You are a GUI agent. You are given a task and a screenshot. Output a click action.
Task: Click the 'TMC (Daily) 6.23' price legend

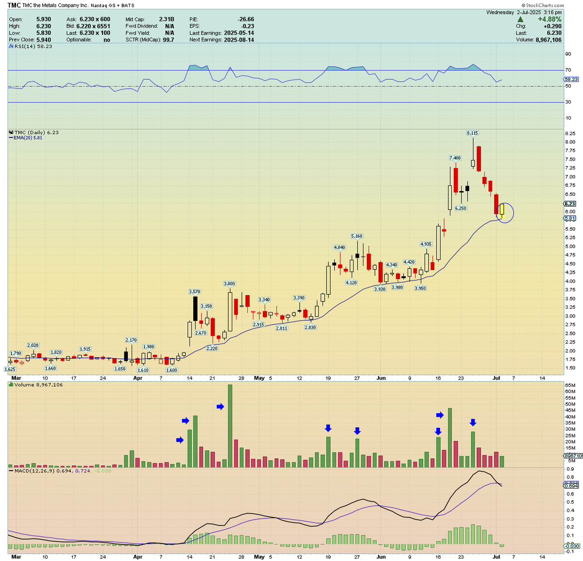click(x=34, y=132)
